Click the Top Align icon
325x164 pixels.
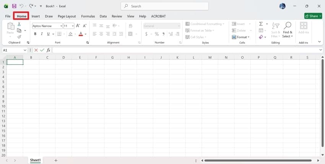[x=94, y=26]
